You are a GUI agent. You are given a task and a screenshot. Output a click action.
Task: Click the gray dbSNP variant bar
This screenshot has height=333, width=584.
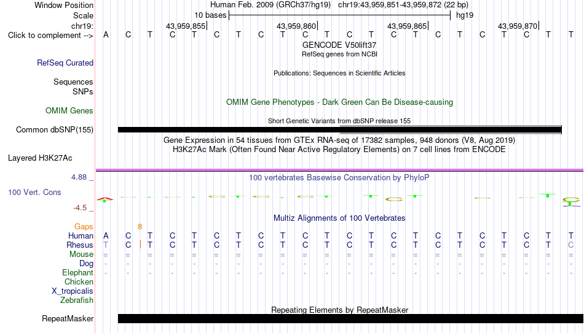click(451, 129)
